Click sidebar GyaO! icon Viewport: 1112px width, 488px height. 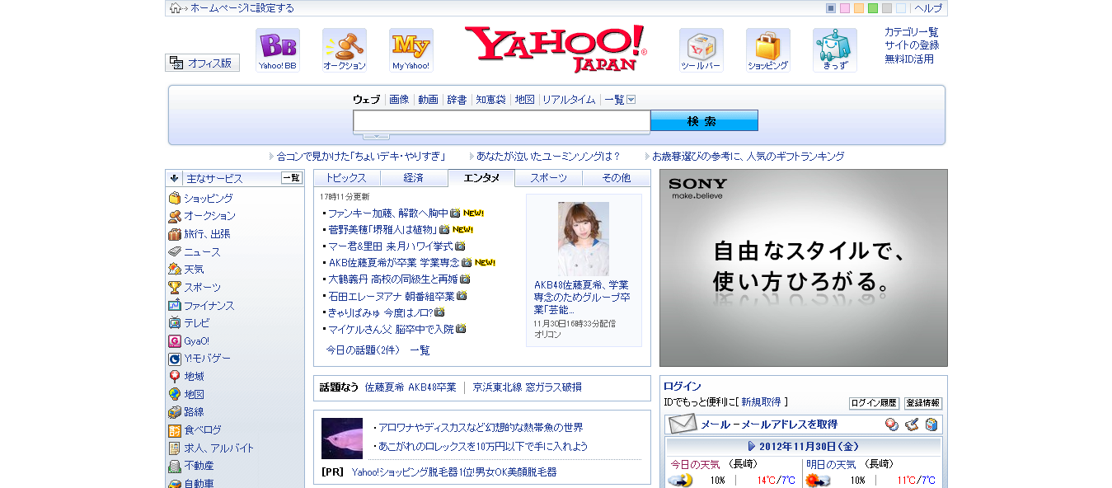(x=175, y=341)
